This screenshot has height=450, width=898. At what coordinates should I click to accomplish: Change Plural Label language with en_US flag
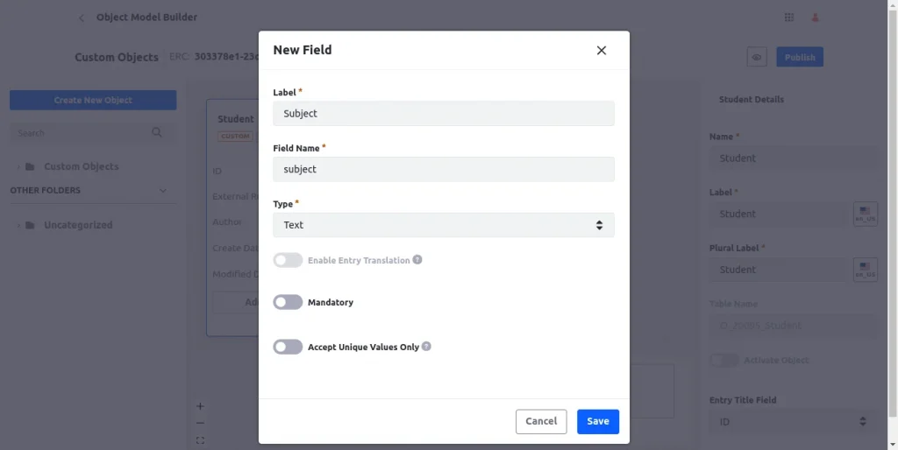(866, 270)
